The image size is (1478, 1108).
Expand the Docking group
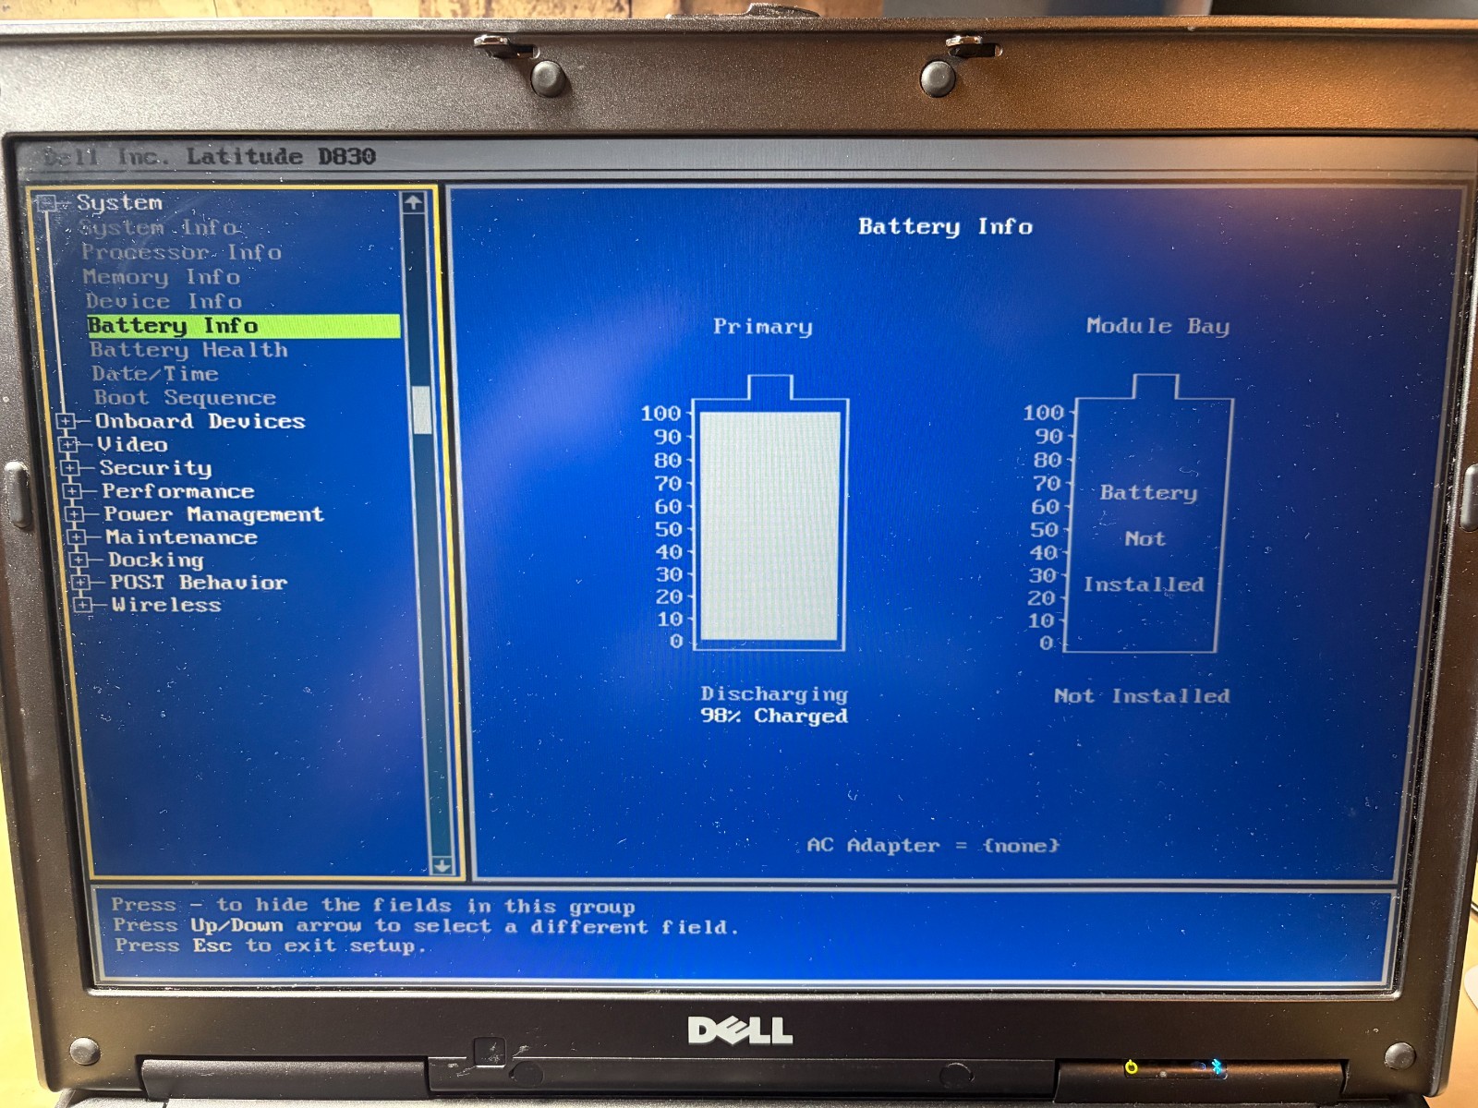tap(79, 560)
